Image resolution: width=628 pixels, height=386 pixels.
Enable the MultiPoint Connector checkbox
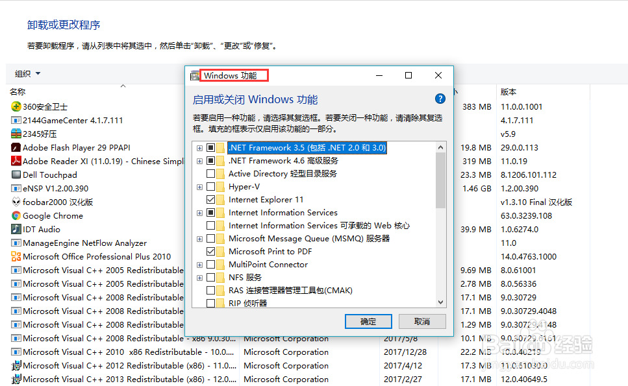(210, 265)
